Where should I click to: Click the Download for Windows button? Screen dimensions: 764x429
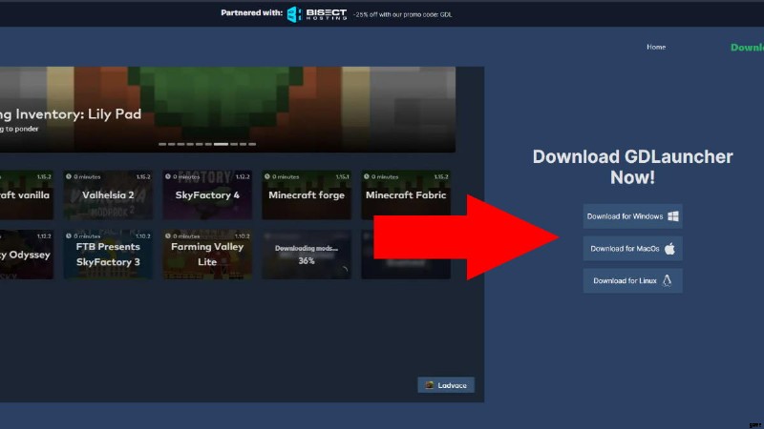632,216
